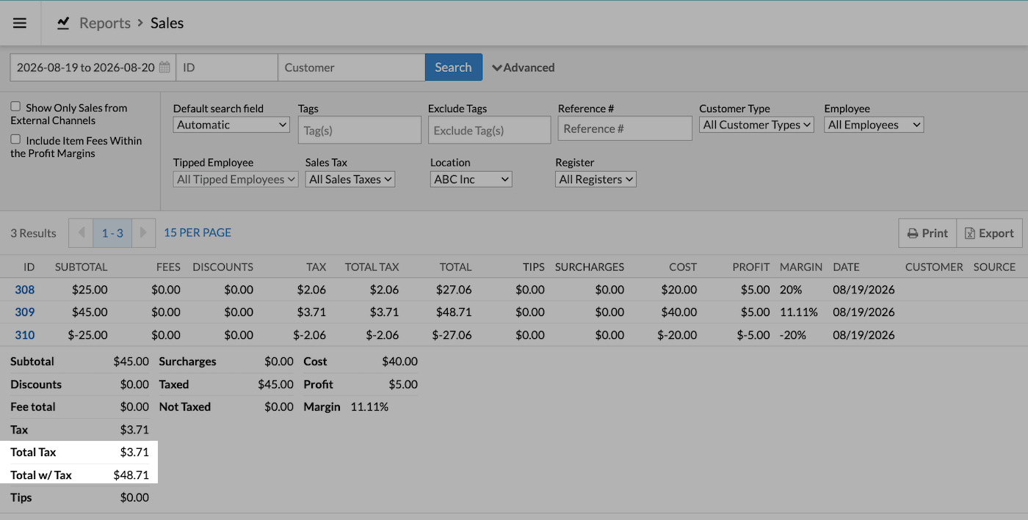
Task: Open the Tipped Employee dropdown
Action: point(236,179)
